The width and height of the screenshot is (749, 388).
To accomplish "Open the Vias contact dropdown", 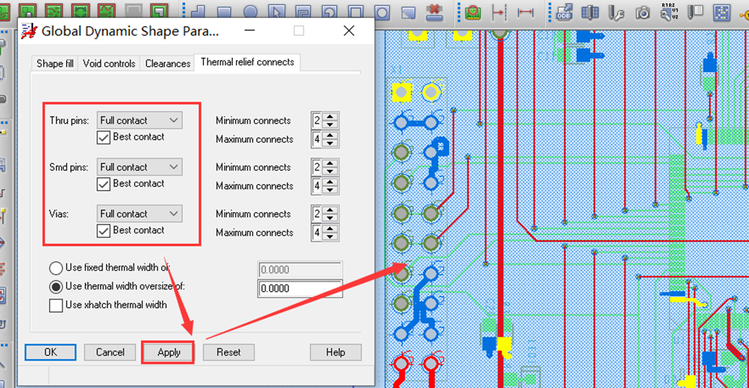I will tap(139, 214).
